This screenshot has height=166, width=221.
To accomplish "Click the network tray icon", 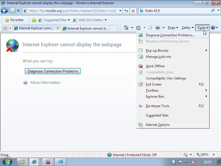I will [187, 162].
